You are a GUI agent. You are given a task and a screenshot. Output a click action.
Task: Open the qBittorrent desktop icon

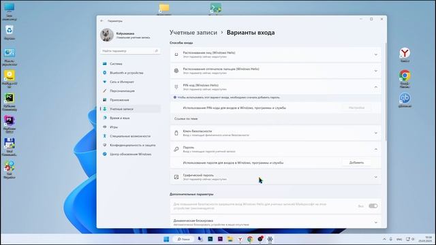click(405, 100)
